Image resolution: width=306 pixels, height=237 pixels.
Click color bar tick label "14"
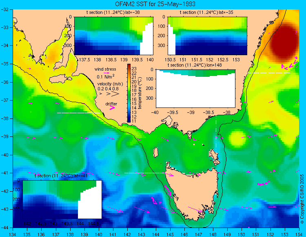tap(134, 108)
